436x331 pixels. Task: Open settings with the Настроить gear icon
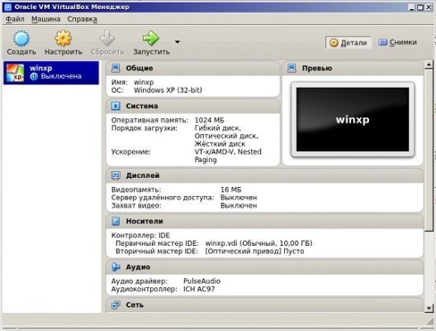point(63,38)
